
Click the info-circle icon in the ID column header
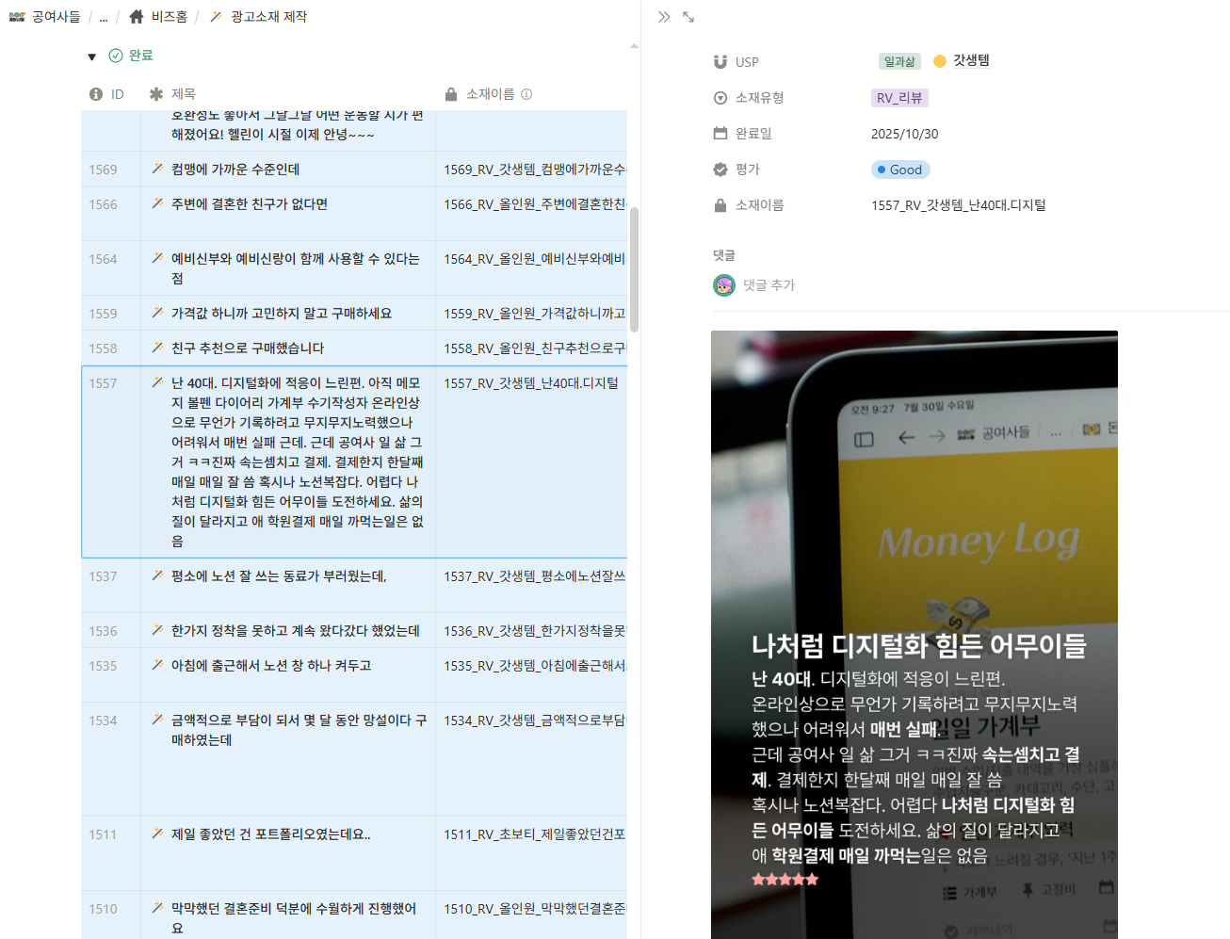pos(96,94)
